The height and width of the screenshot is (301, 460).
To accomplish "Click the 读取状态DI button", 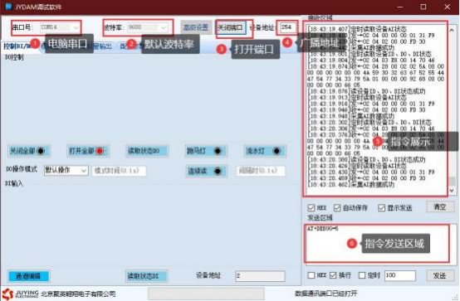I will (x=147, y=276).
